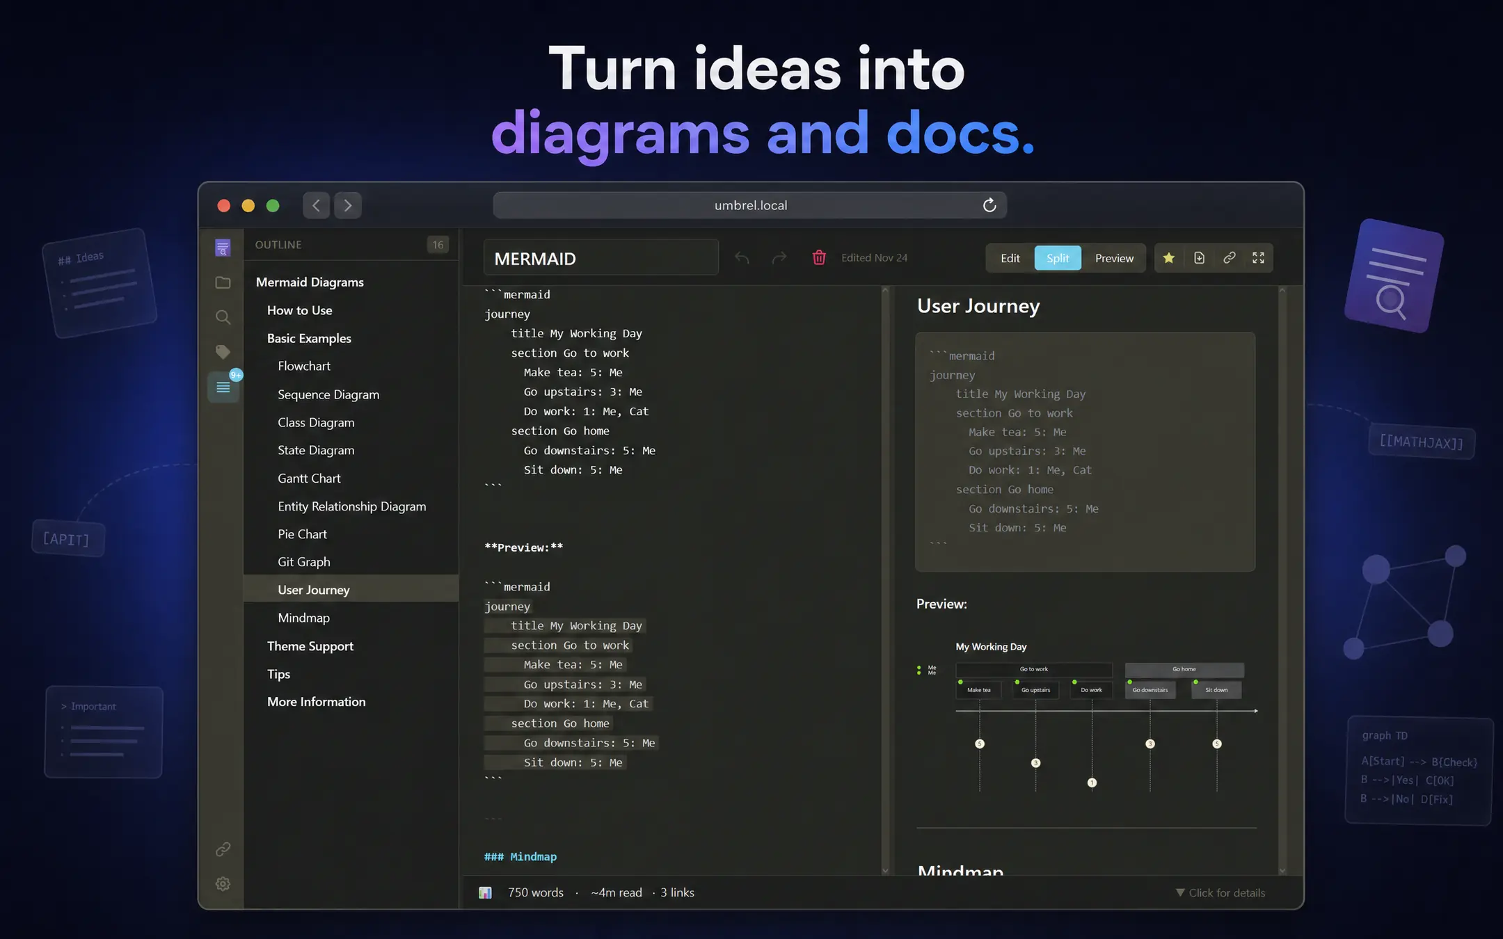The image size is (1503, 939).
Task: Click the umbrel.local address bar
Action: [x=750, y=205]
